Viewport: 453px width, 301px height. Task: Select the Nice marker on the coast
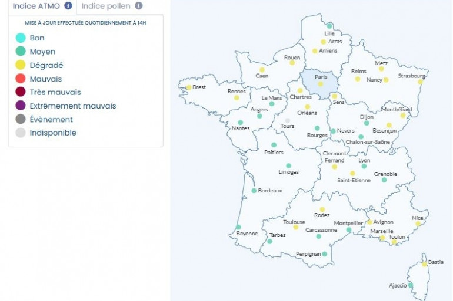(418, 224)
